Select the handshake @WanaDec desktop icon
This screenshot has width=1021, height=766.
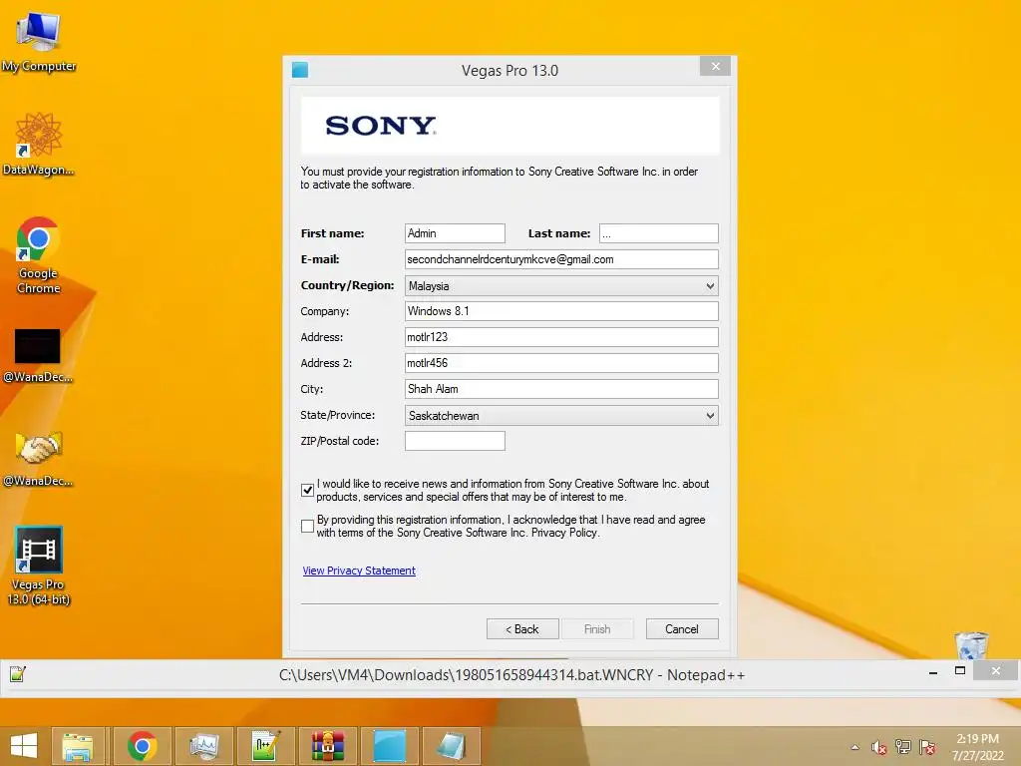(x=38, y=459)
